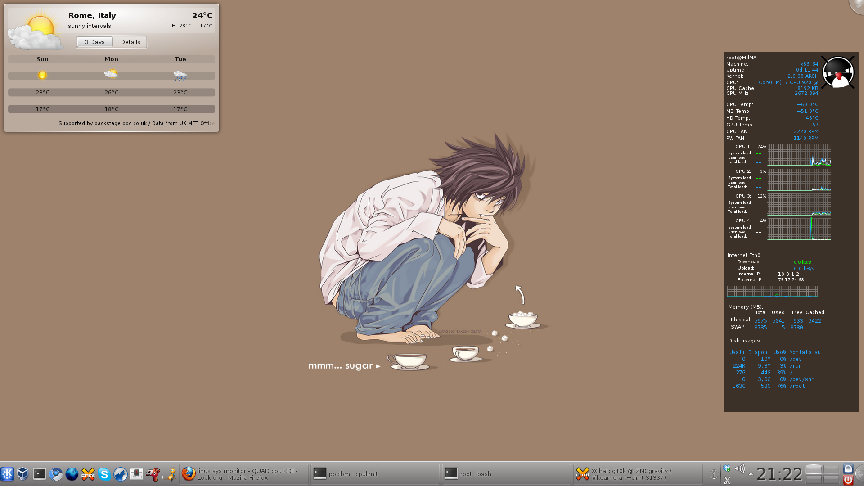Click the Rome, Italy location title
Image resolution: width=864 pixels, height=486 pixels.
(92, 15)
